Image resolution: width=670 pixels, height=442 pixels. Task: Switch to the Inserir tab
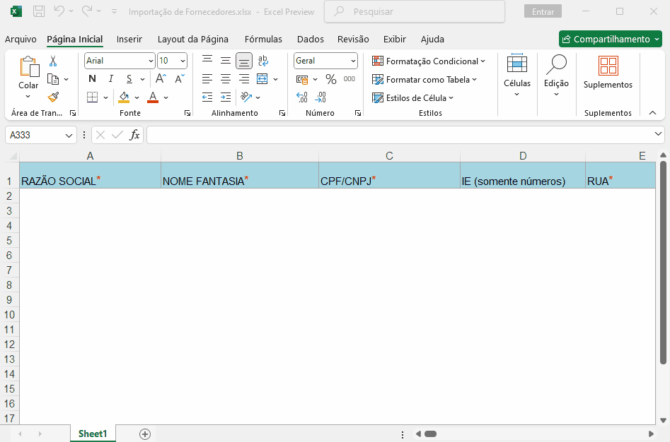129,40
